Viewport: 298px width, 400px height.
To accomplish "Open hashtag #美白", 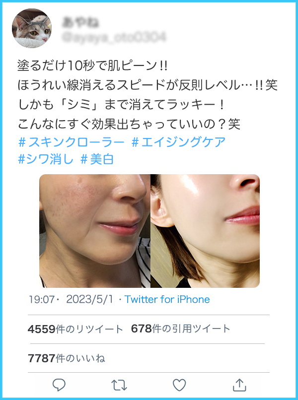I will (x=97, y=159).
